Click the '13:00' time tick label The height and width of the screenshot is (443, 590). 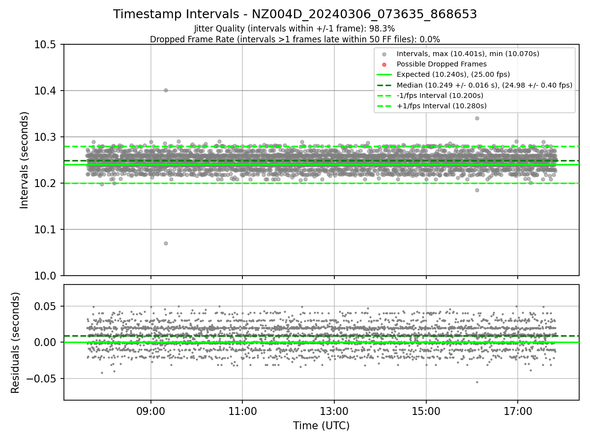(x=334, y=411)
